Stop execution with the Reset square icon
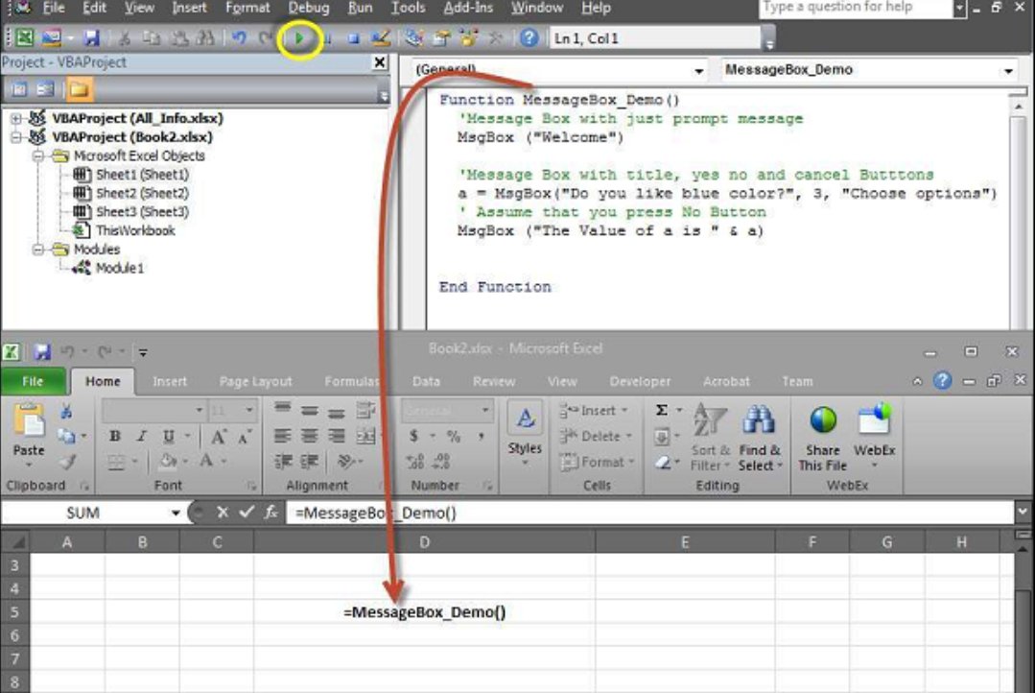The width and height of the screenshot is (1035, 693). tap(353, 38)
